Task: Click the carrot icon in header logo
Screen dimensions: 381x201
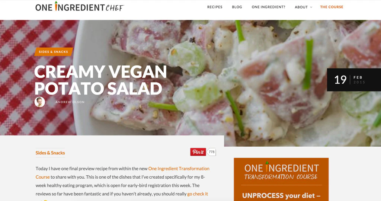Action: (x=56, y=6)
